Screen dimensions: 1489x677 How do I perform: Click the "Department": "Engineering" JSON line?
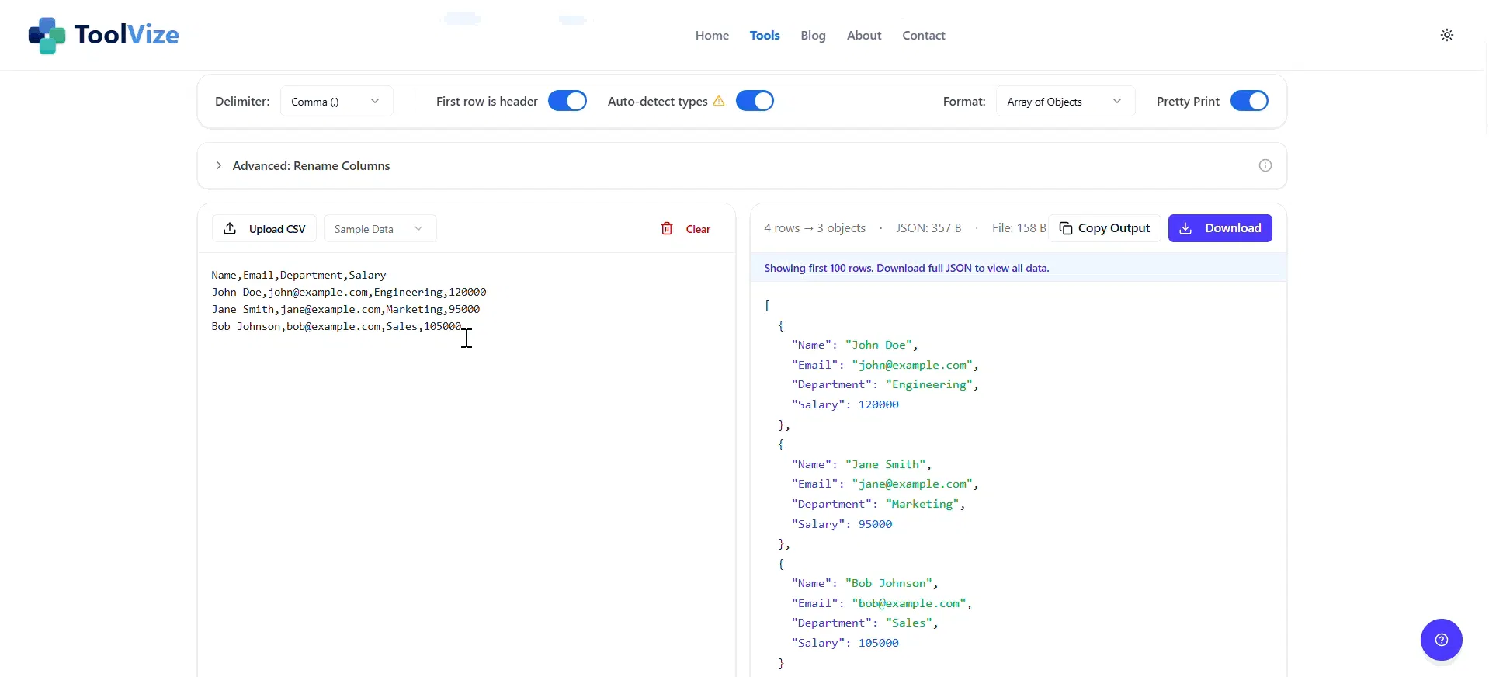pyautogui.click(x=885, y=384)
